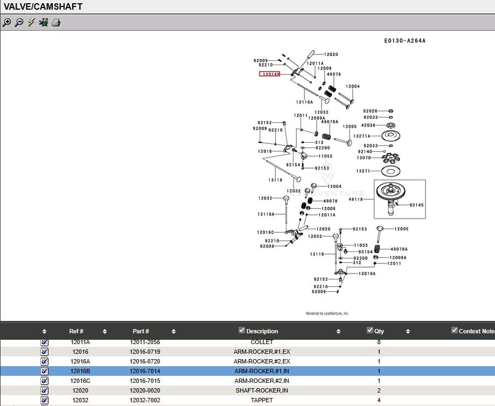Print the diagram using the printer icon
Viewport: 495px width, 406px height.
pos(56,22)
